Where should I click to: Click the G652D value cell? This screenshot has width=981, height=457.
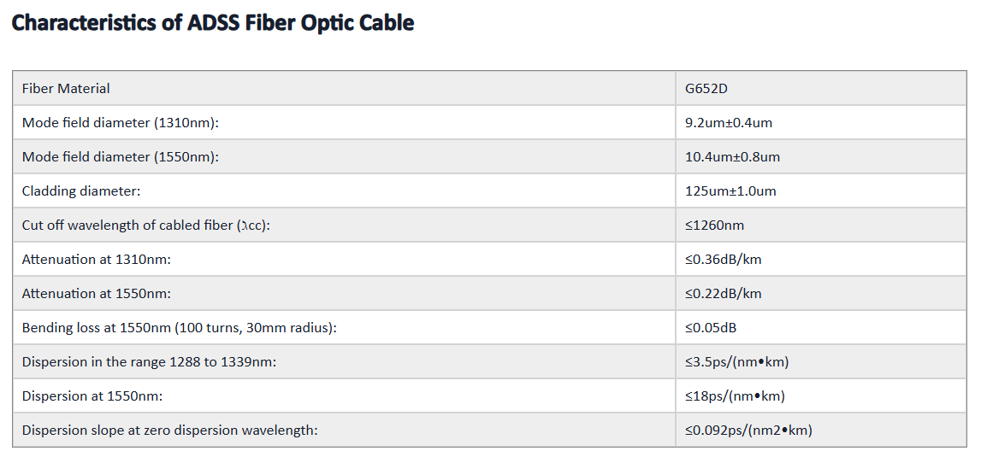point(821,88)
